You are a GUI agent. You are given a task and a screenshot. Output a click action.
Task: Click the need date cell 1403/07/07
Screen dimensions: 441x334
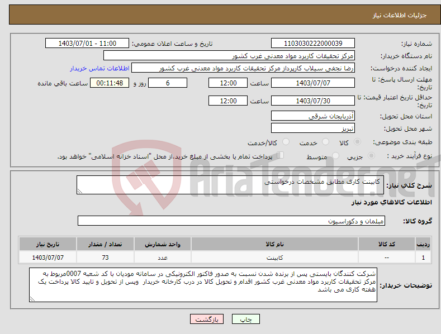tap(48, 257)
